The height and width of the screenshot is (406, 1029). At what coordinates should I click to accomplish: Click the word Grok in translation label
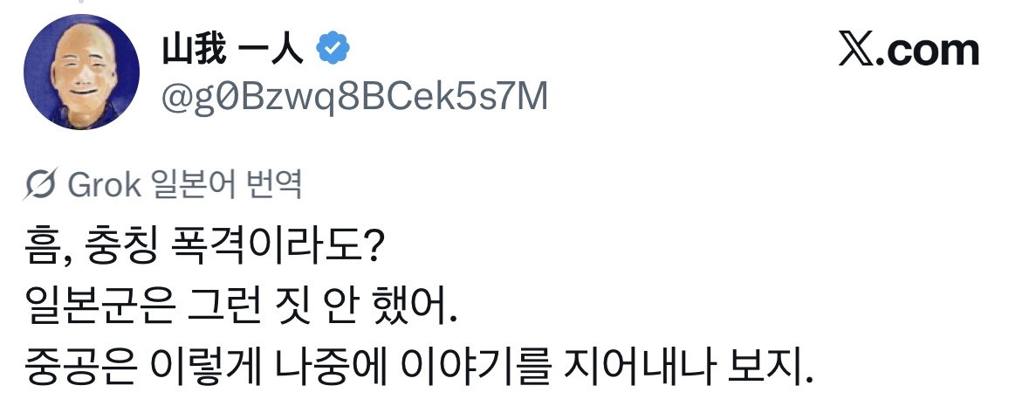click(x=105, y=185)
